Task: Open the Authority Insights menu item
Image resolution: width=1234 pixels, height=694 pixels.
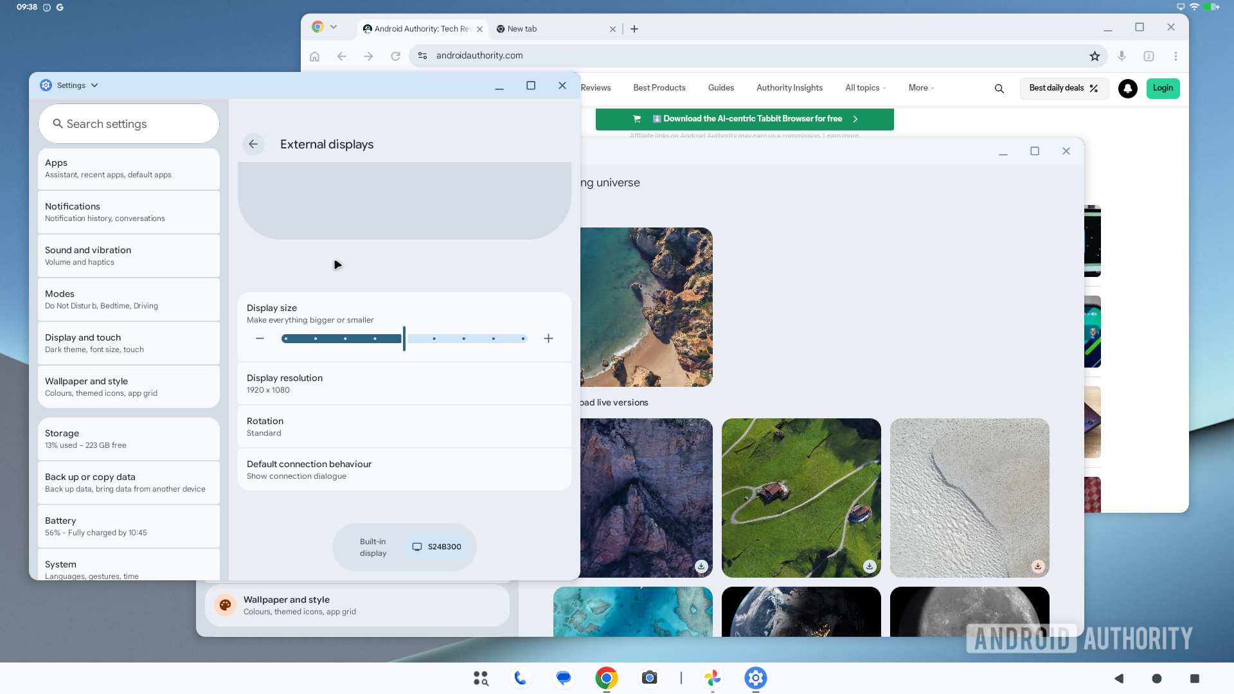Action: [x=789, y=87]
